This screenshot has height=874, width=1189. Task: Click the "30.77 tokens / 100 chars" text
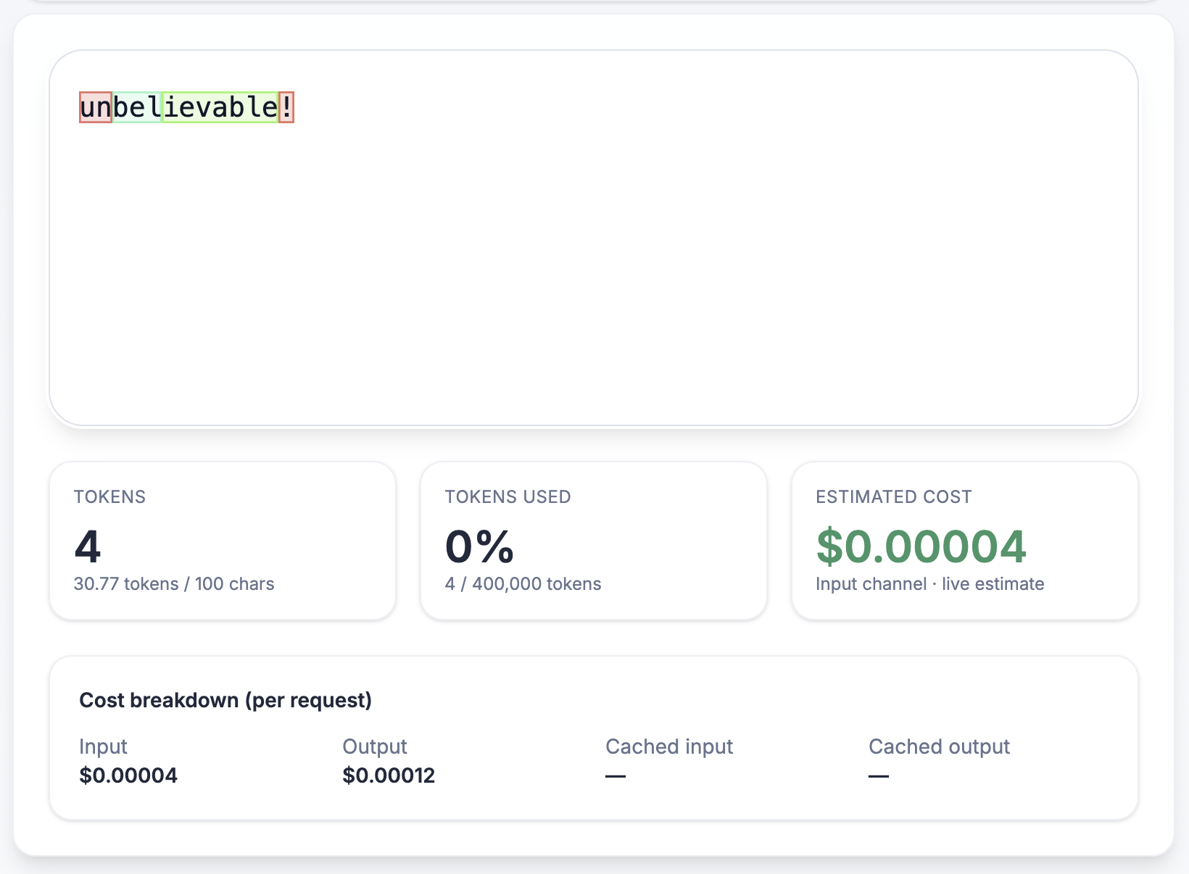coord(174,584)
